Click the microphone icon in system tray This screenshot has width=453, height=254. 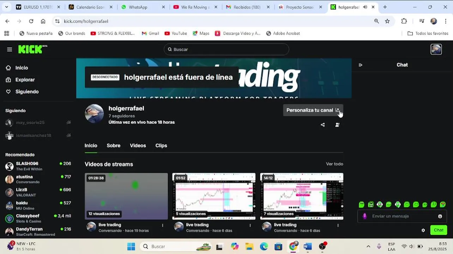coord(379,246)
